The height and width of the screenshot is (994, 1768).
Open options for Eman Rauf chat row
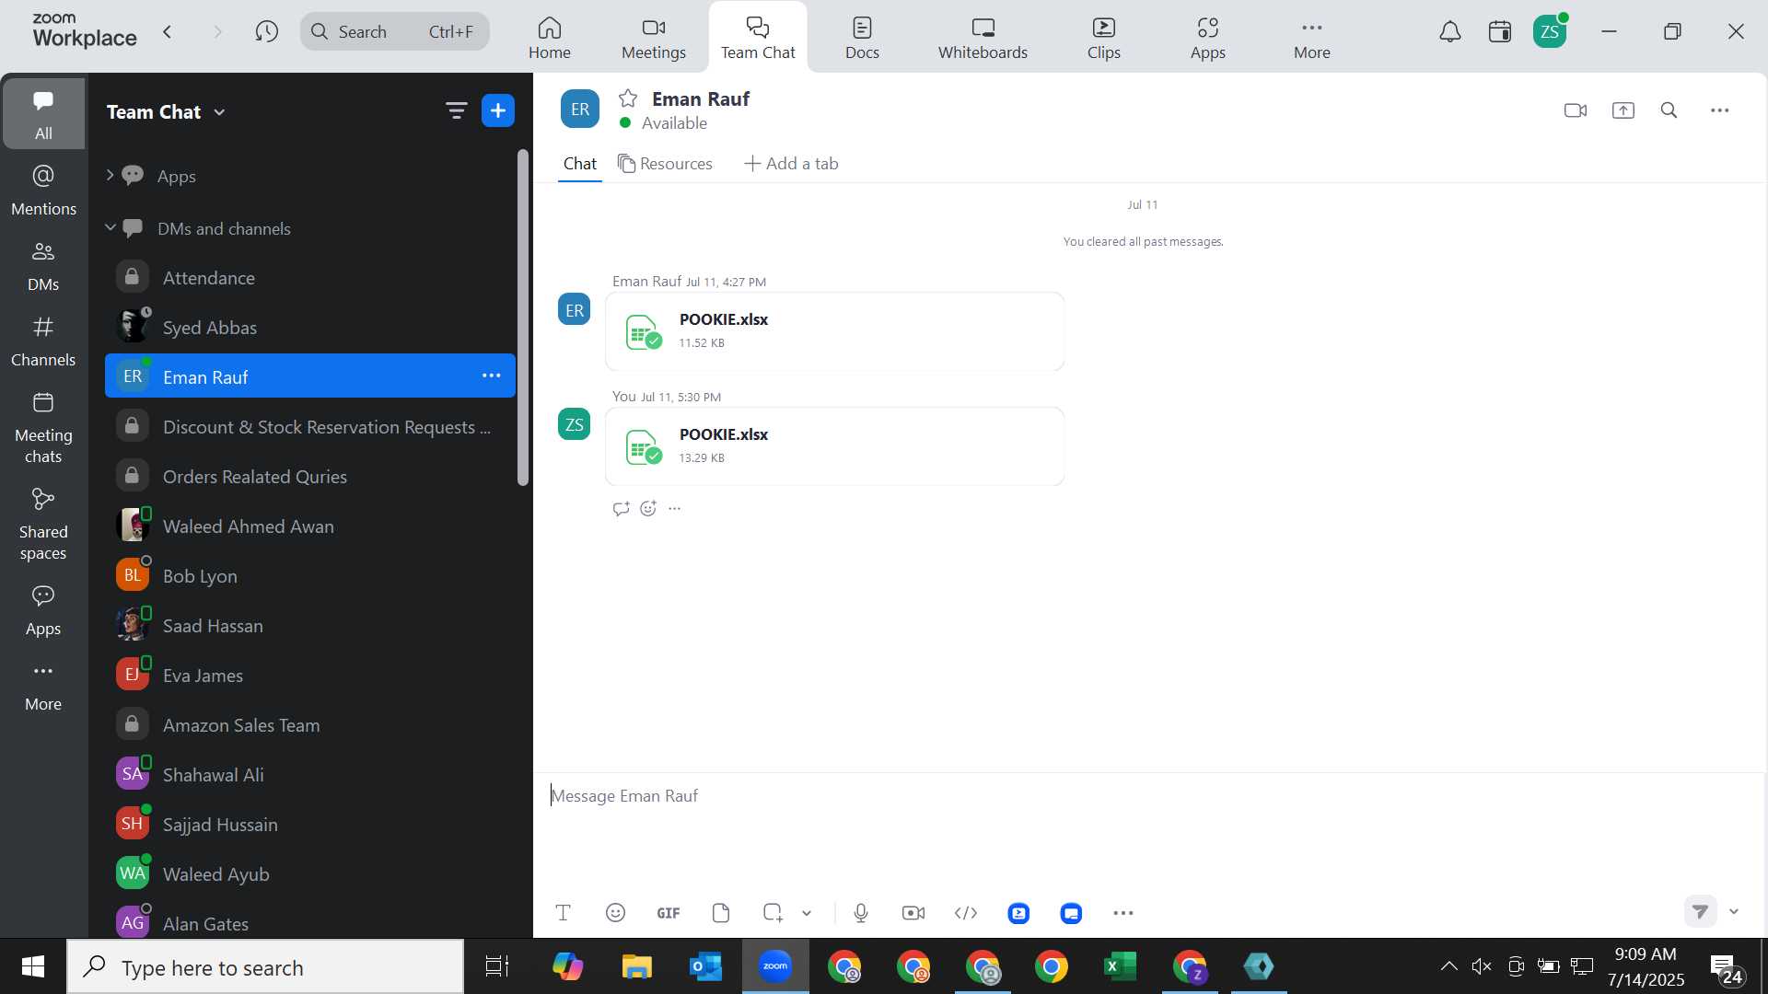pos(492,376)
